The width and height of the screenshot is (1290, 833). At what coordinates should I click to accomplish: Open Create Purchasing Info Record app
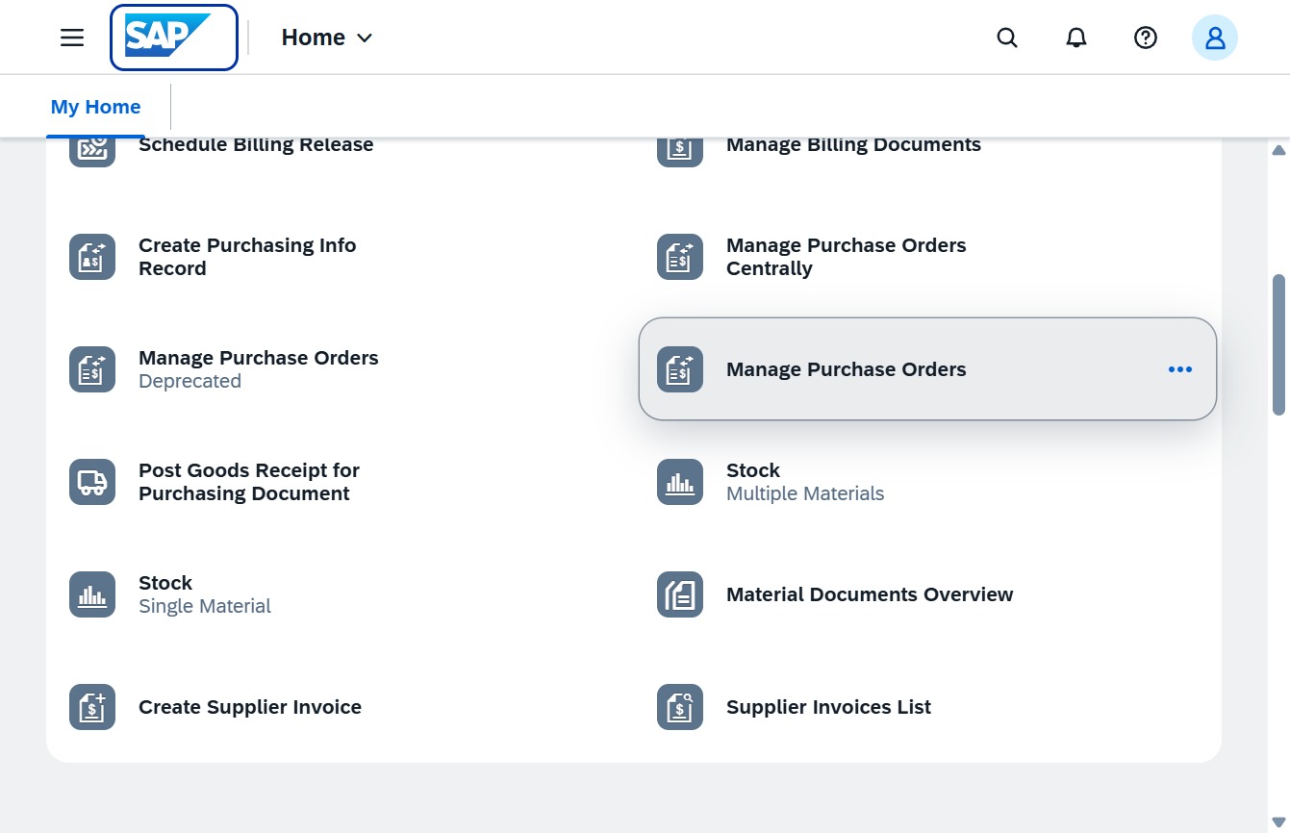click(247, 257)
